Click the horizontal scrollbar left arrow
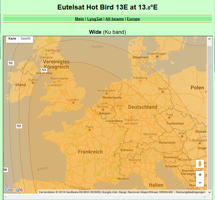Image resolution: width=215 pixels, height=200 pixels. (x=6, y=197)
